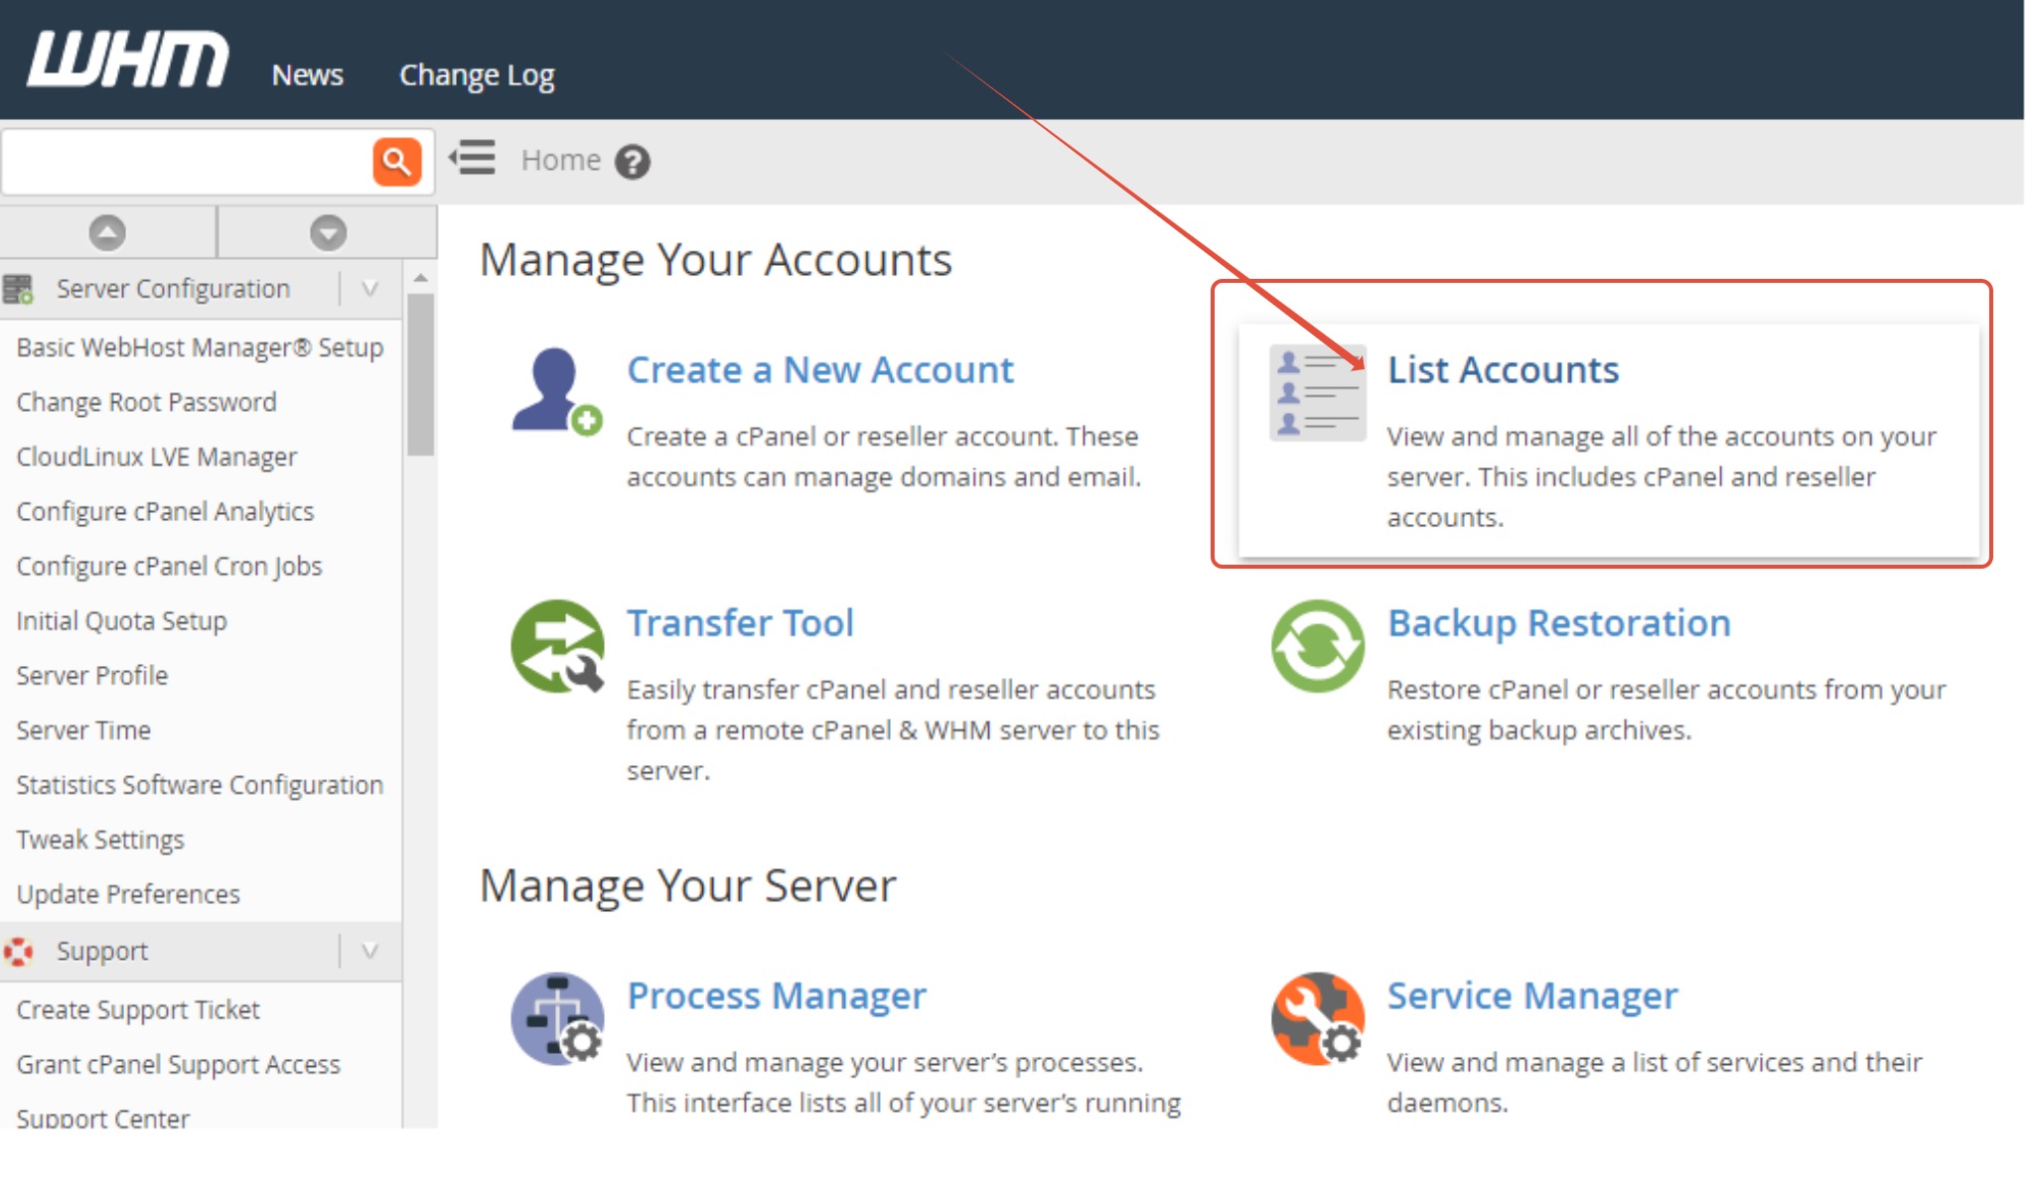This screenshot has width=2026, height=1185.
Task: Click into the sidebar search field
Action: coord(189,161)
